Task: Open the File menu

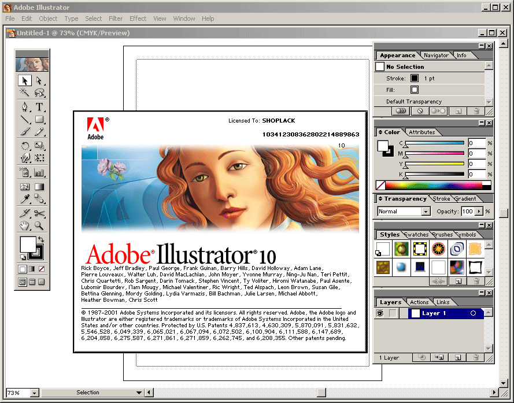Action: pos(10,19)
